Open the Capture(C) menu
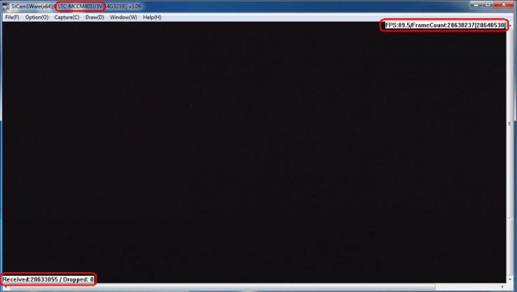 [67, 17]
